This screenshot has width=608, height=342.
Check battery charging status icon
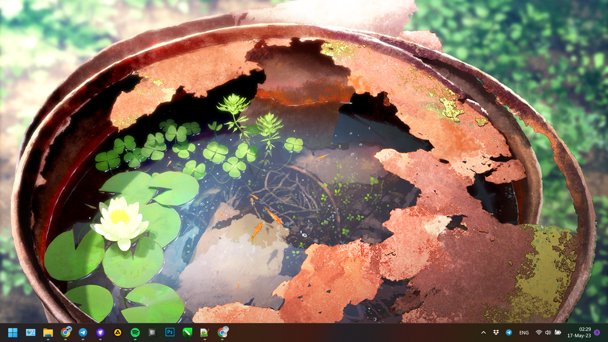coord(558,332)
